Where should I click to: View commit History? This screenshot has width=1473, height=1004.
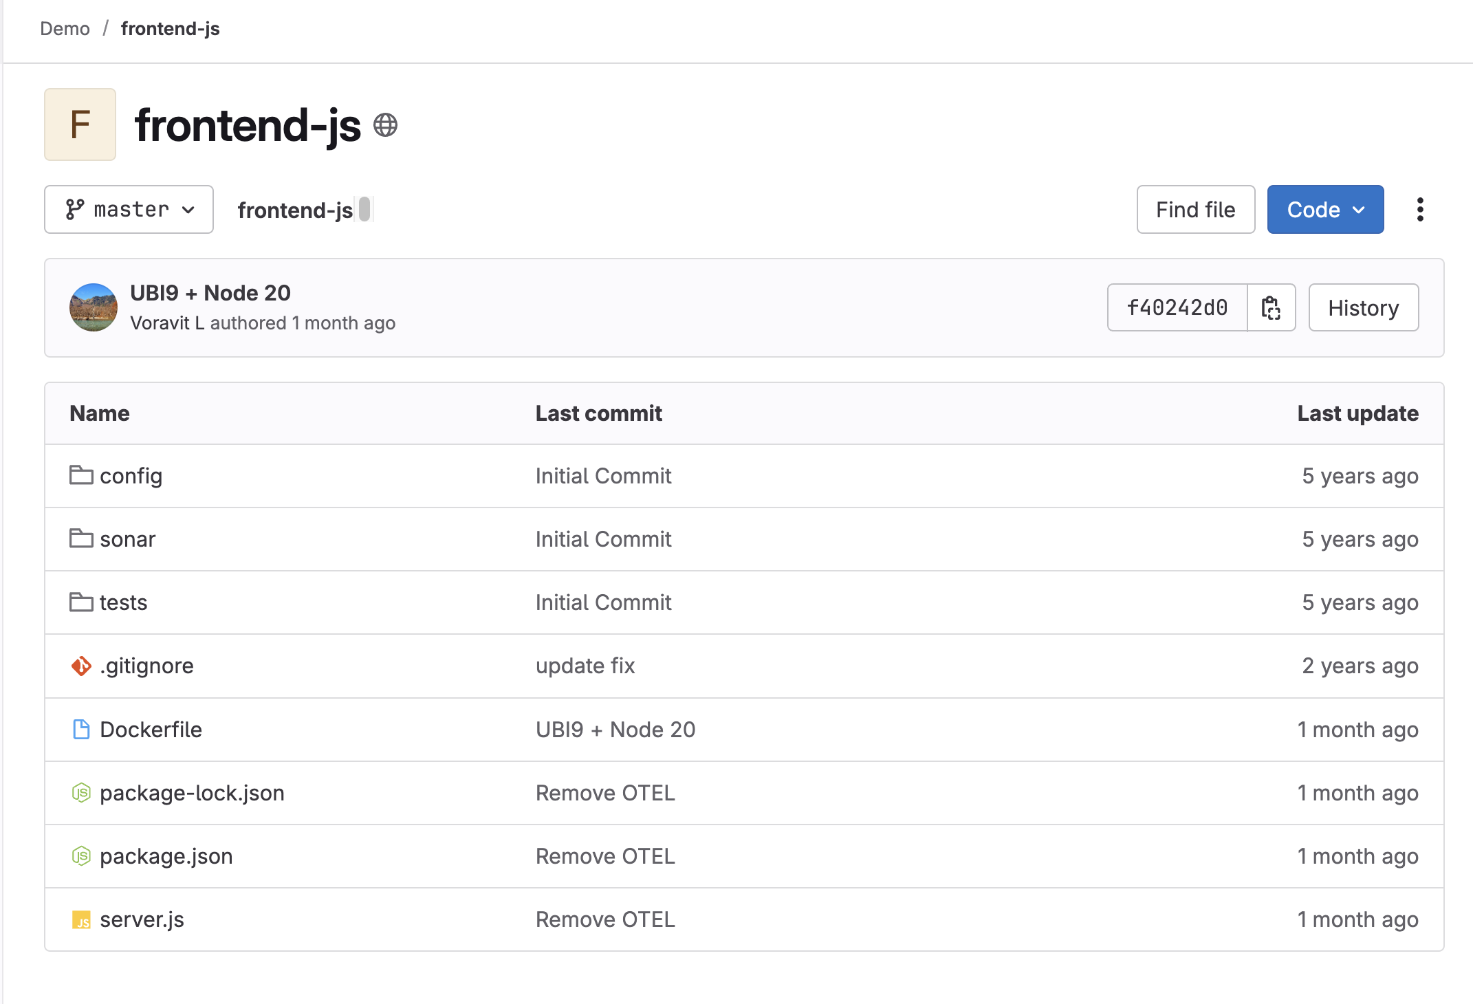point(1364,307)
